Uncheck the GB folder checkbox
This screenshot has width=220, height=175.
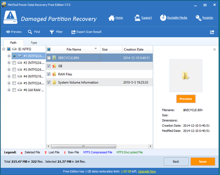(49, 66)
